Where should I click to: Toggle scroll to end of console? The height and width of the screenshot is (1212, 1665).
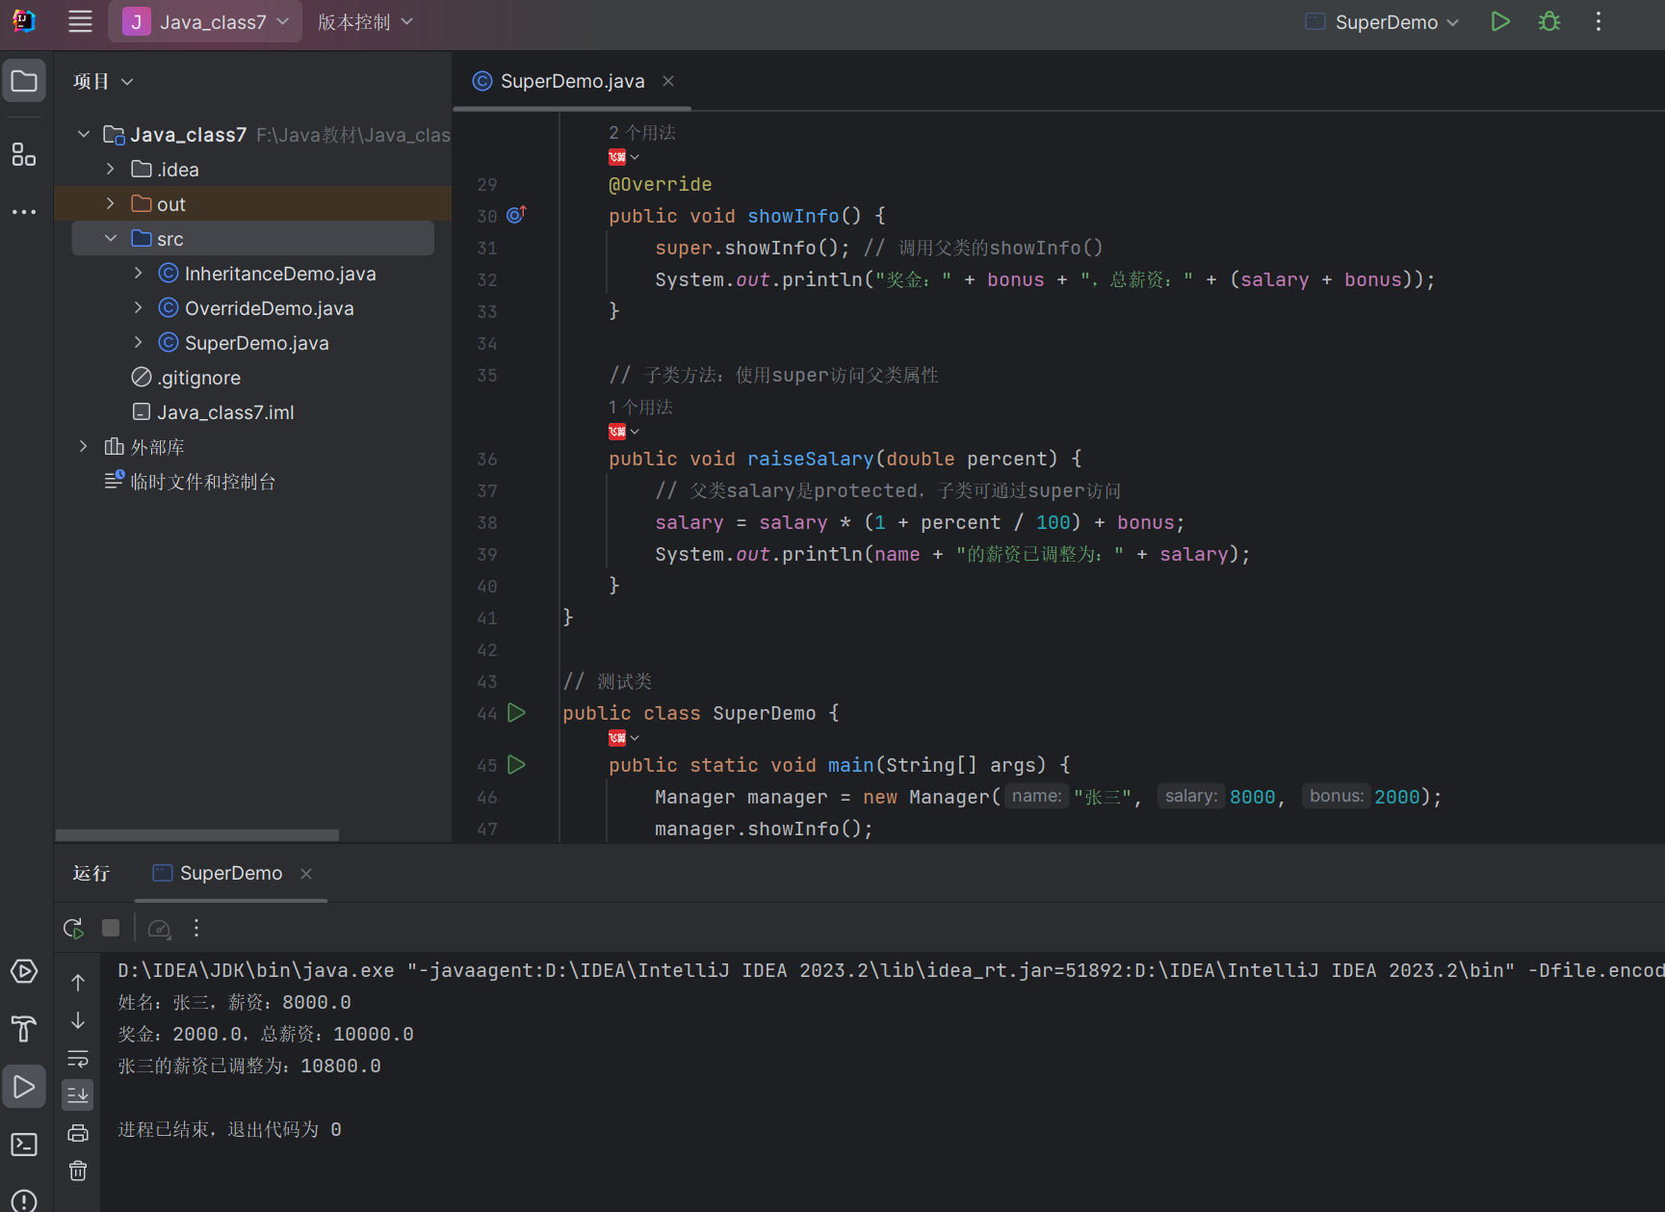[78, 1094]
